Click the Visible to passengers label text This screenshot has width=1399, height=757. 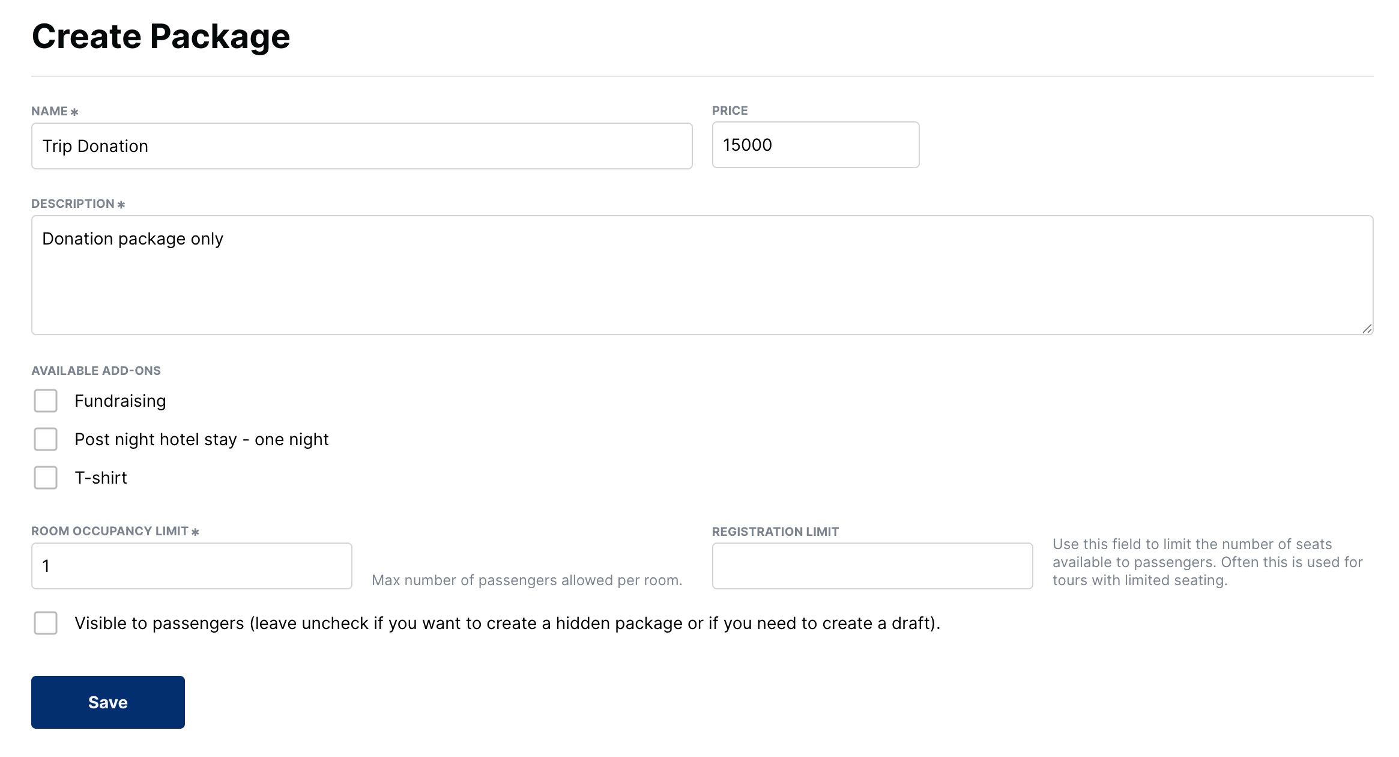tap(507, 623)
